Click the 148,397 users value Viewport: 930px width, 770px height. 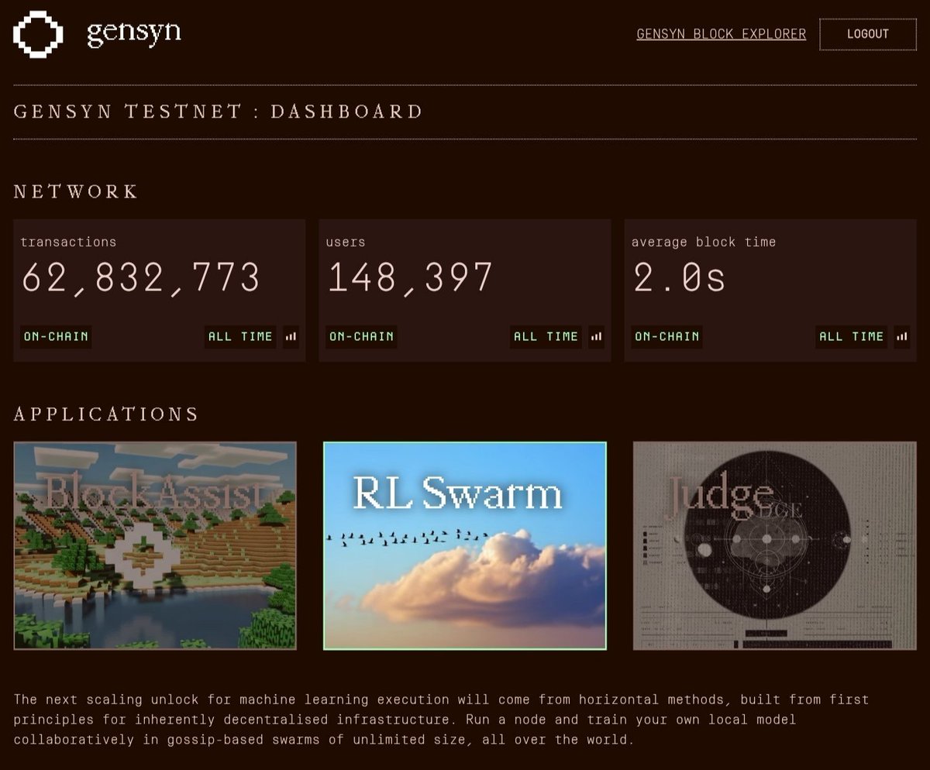point(409,278)
